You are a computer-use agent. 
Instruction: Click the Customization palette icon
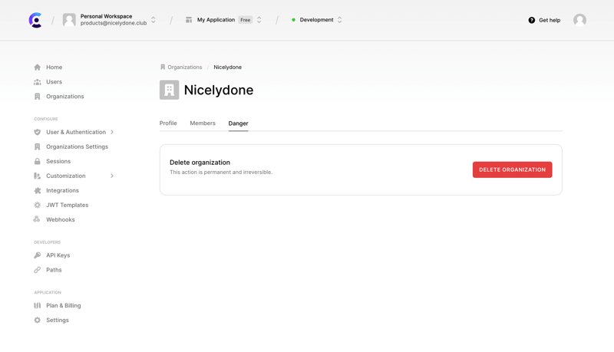(37, 176)
